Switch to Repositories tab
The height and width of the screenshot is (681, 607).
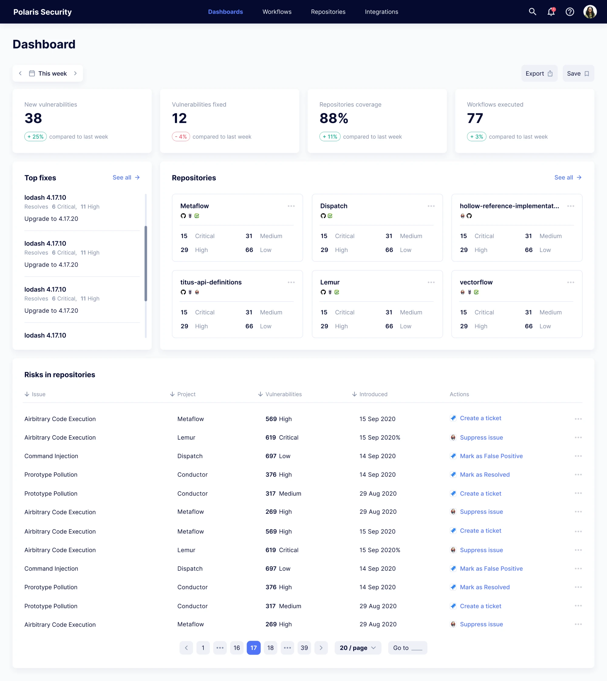click(328, 12)
